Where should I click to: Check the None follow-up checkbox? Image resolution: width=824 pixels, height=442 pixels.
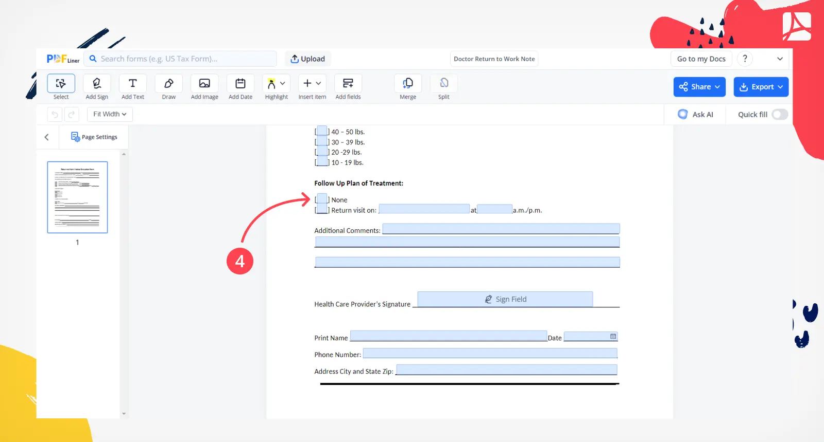322,199
